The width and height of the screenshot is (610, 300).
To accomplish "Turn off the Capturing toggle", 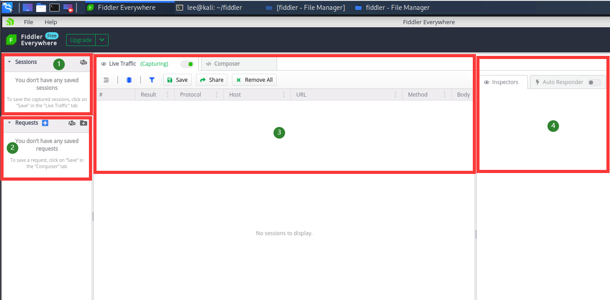I will click(188, 63).
